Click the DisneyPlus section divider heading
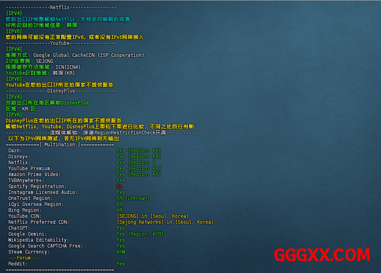381x273 pixels. coord(61,91)
